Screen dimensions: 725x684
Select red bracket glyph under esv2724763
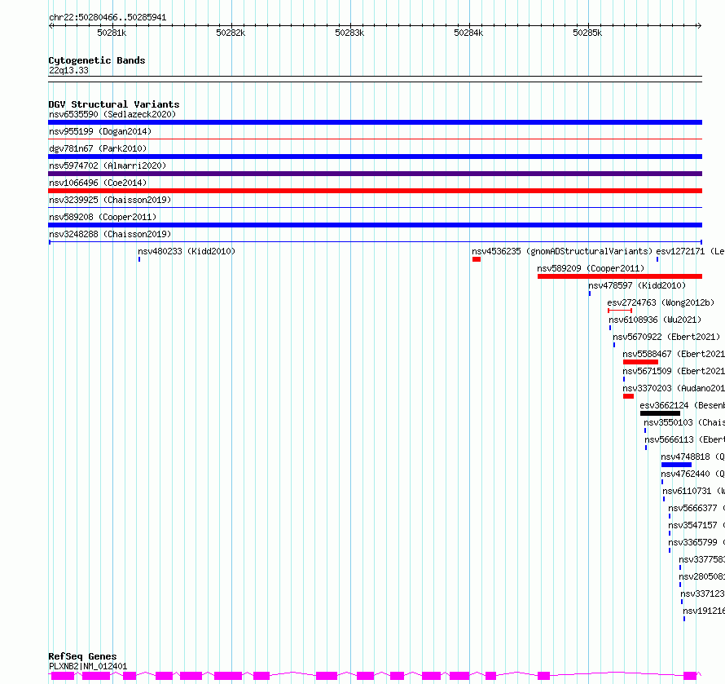click(620, 311)
